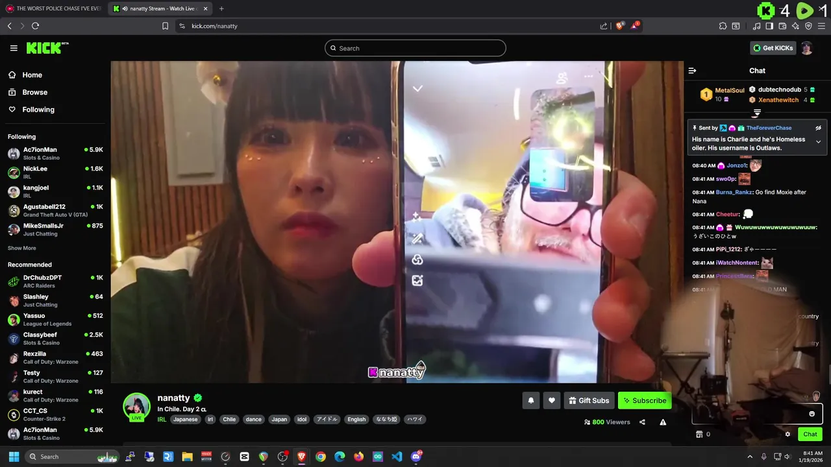Screen dimensions: 831x467
Task: Toggle follow heart for nanatty
Action: point(551,400)
